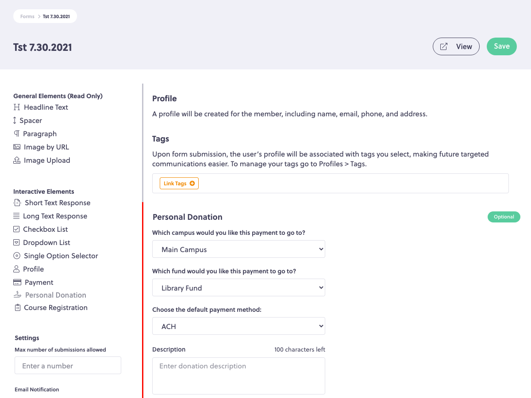Focus the max submissions number field

tap(68, 366)
